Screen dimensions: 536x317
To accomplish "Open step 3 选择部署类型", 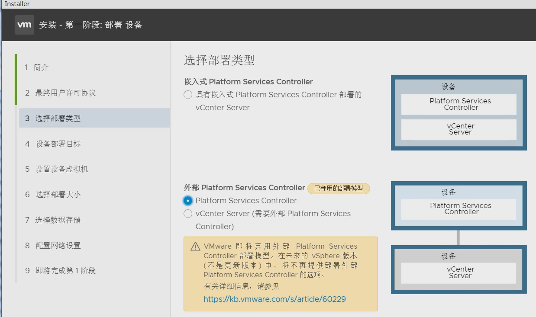I will pyautogui.click(x=94, y=118).
